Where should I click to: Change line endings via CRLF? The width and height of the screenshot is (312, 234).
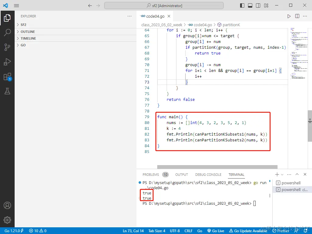[x=188, y=231]
